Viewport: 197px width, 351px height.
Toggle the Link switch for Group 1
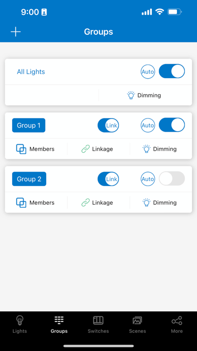click(108, 126)
